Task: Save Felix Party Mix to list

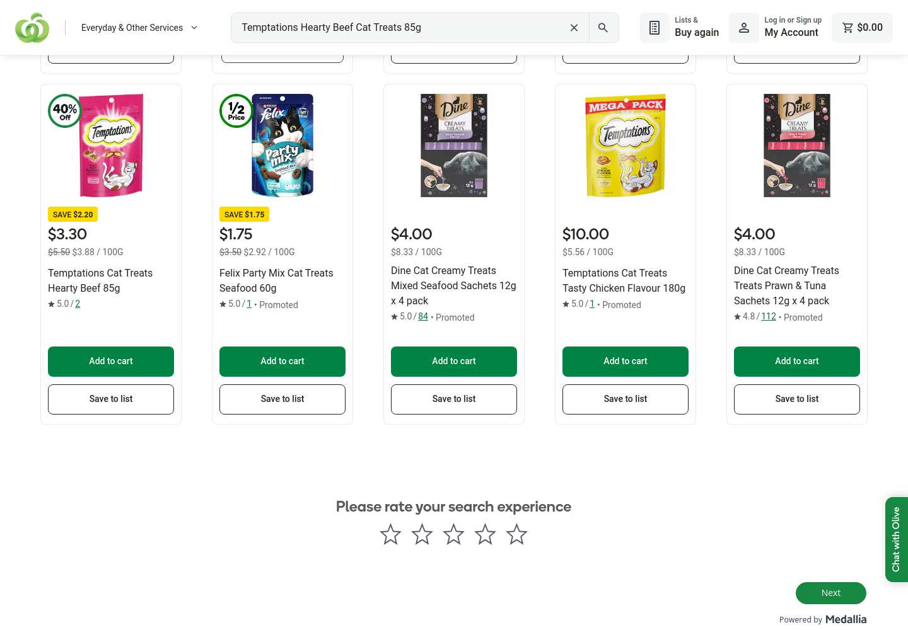Action: (x=282, y=399)
